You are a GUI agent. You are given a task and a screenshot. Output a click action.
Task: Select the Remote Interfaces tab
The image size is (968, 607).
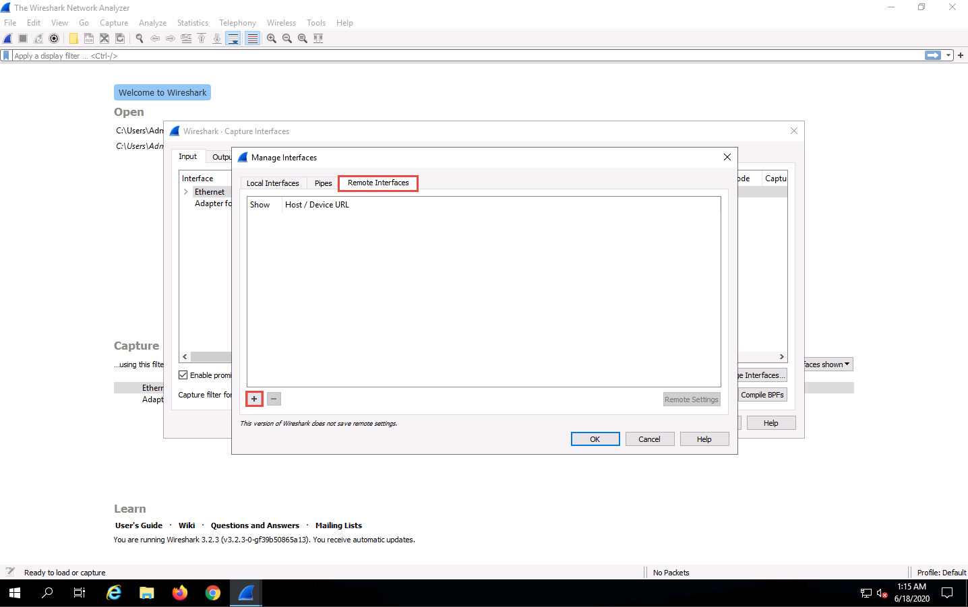(378, 183)
